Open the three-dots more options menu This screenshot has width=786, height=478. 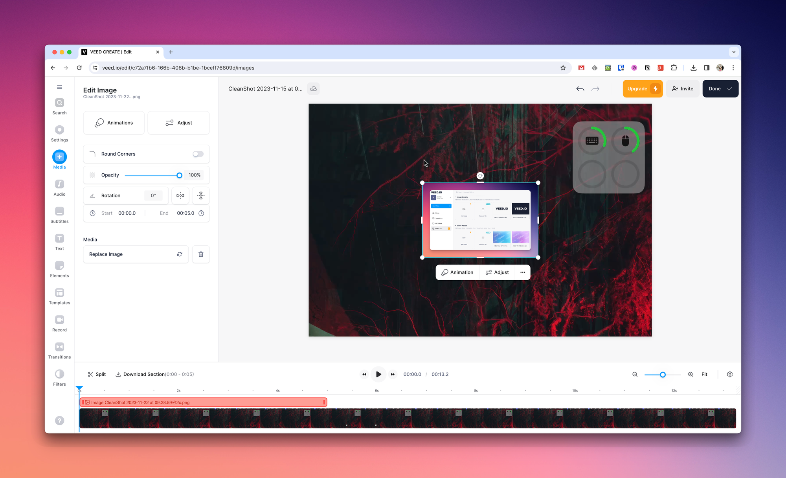(523, 272)
